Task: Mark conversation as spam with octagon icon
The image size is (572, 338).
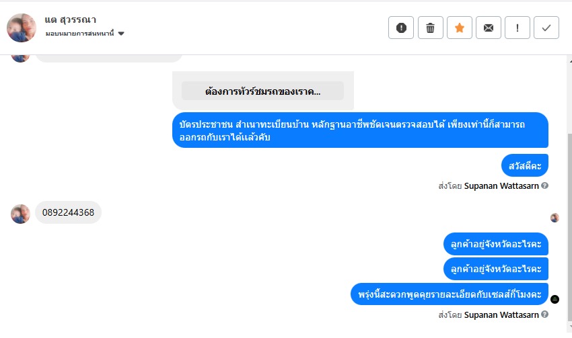Action: 401,28
